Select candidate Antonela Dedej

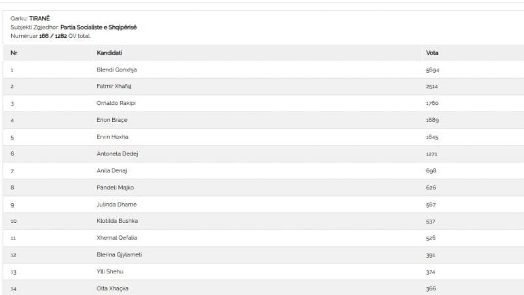click(118, 153)
